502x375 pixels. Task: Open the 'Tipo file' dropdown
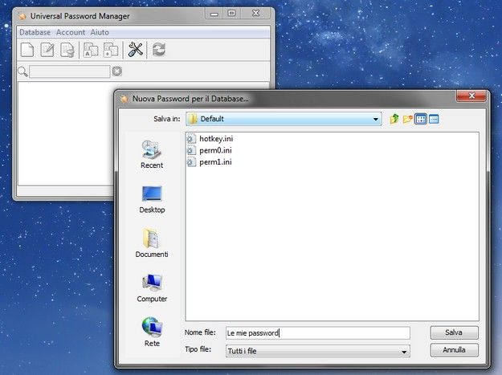(x=404, y=351)
